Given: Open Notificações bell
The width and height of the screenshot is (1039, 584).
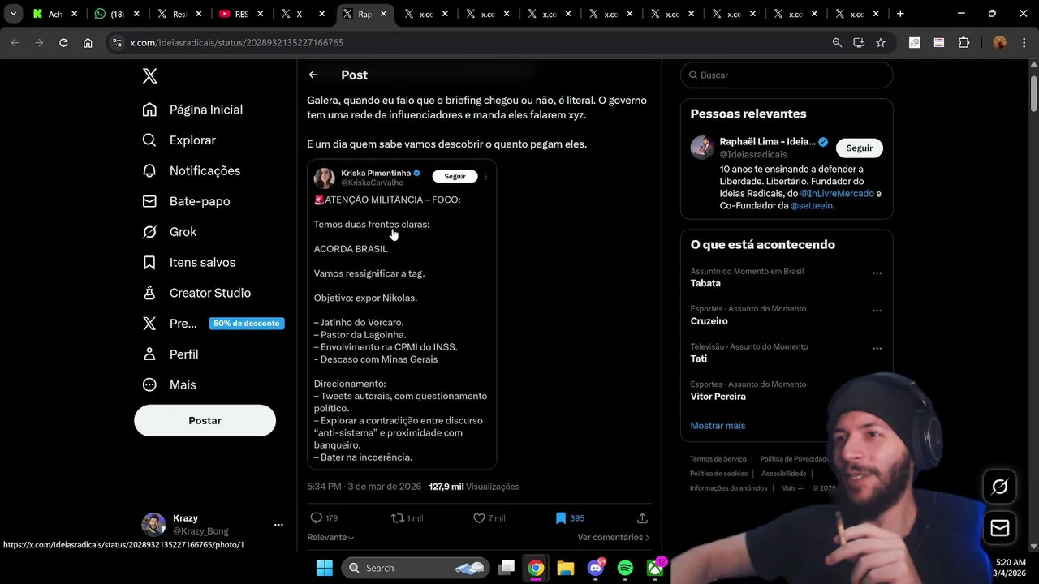Looking at the screenshot, I should coord(149,170).
